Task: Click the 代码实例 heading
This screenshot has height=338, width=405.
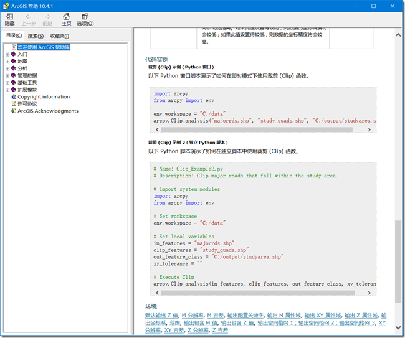Action: tap(157, 59)
